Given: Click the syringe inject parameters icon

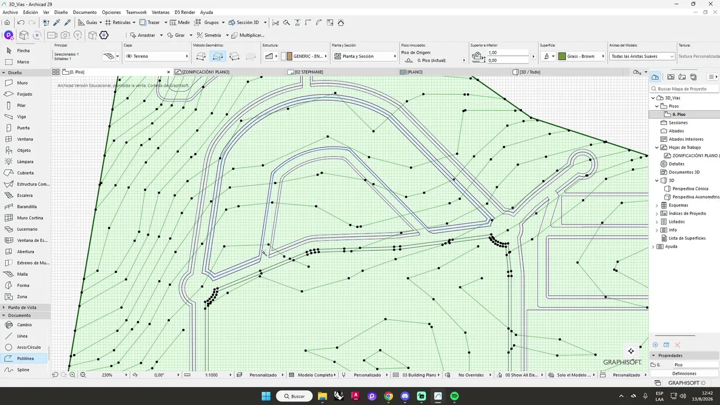Looking at the screenshot, I should tap(67, 22).
